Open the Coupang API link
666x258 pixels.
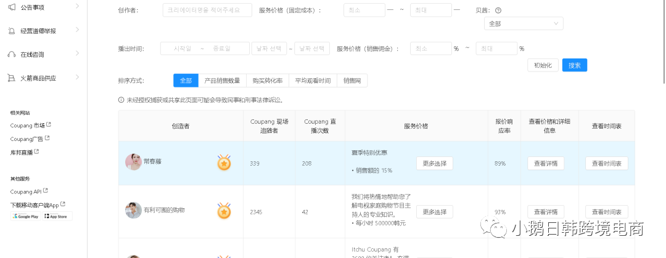pos(26,191)
